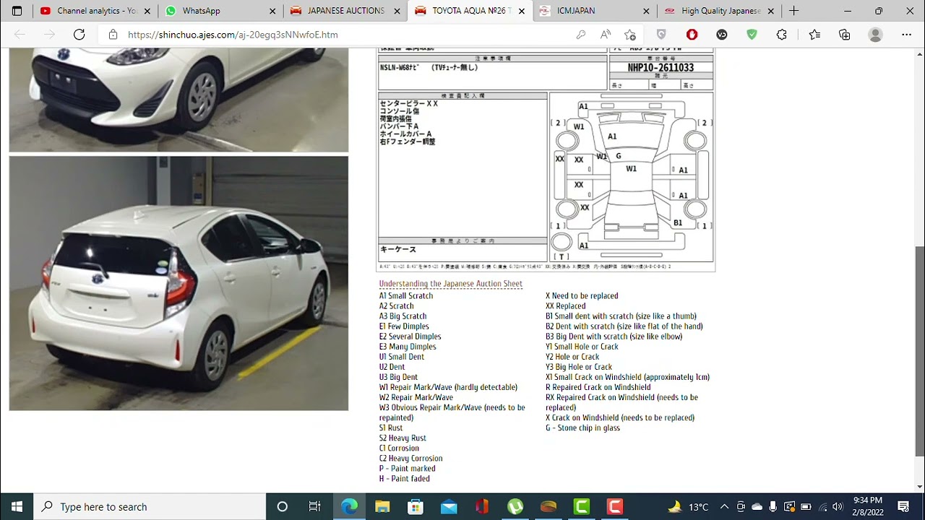
Task: Open the volume speaker tray icon
Action: coord(838,506)
